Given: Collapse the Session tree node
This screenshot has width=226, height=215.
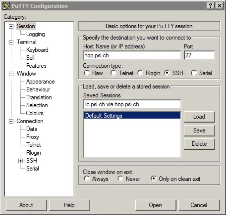Looking at the screenshot, I should coord(11,26).
